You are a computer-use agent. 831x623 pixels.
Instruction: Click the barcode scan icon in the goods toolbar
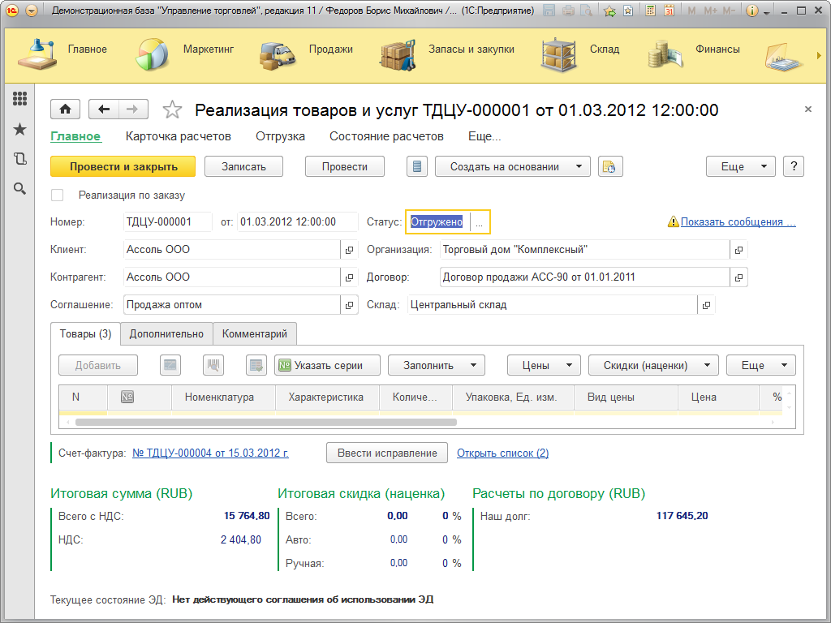coord(214,365)
